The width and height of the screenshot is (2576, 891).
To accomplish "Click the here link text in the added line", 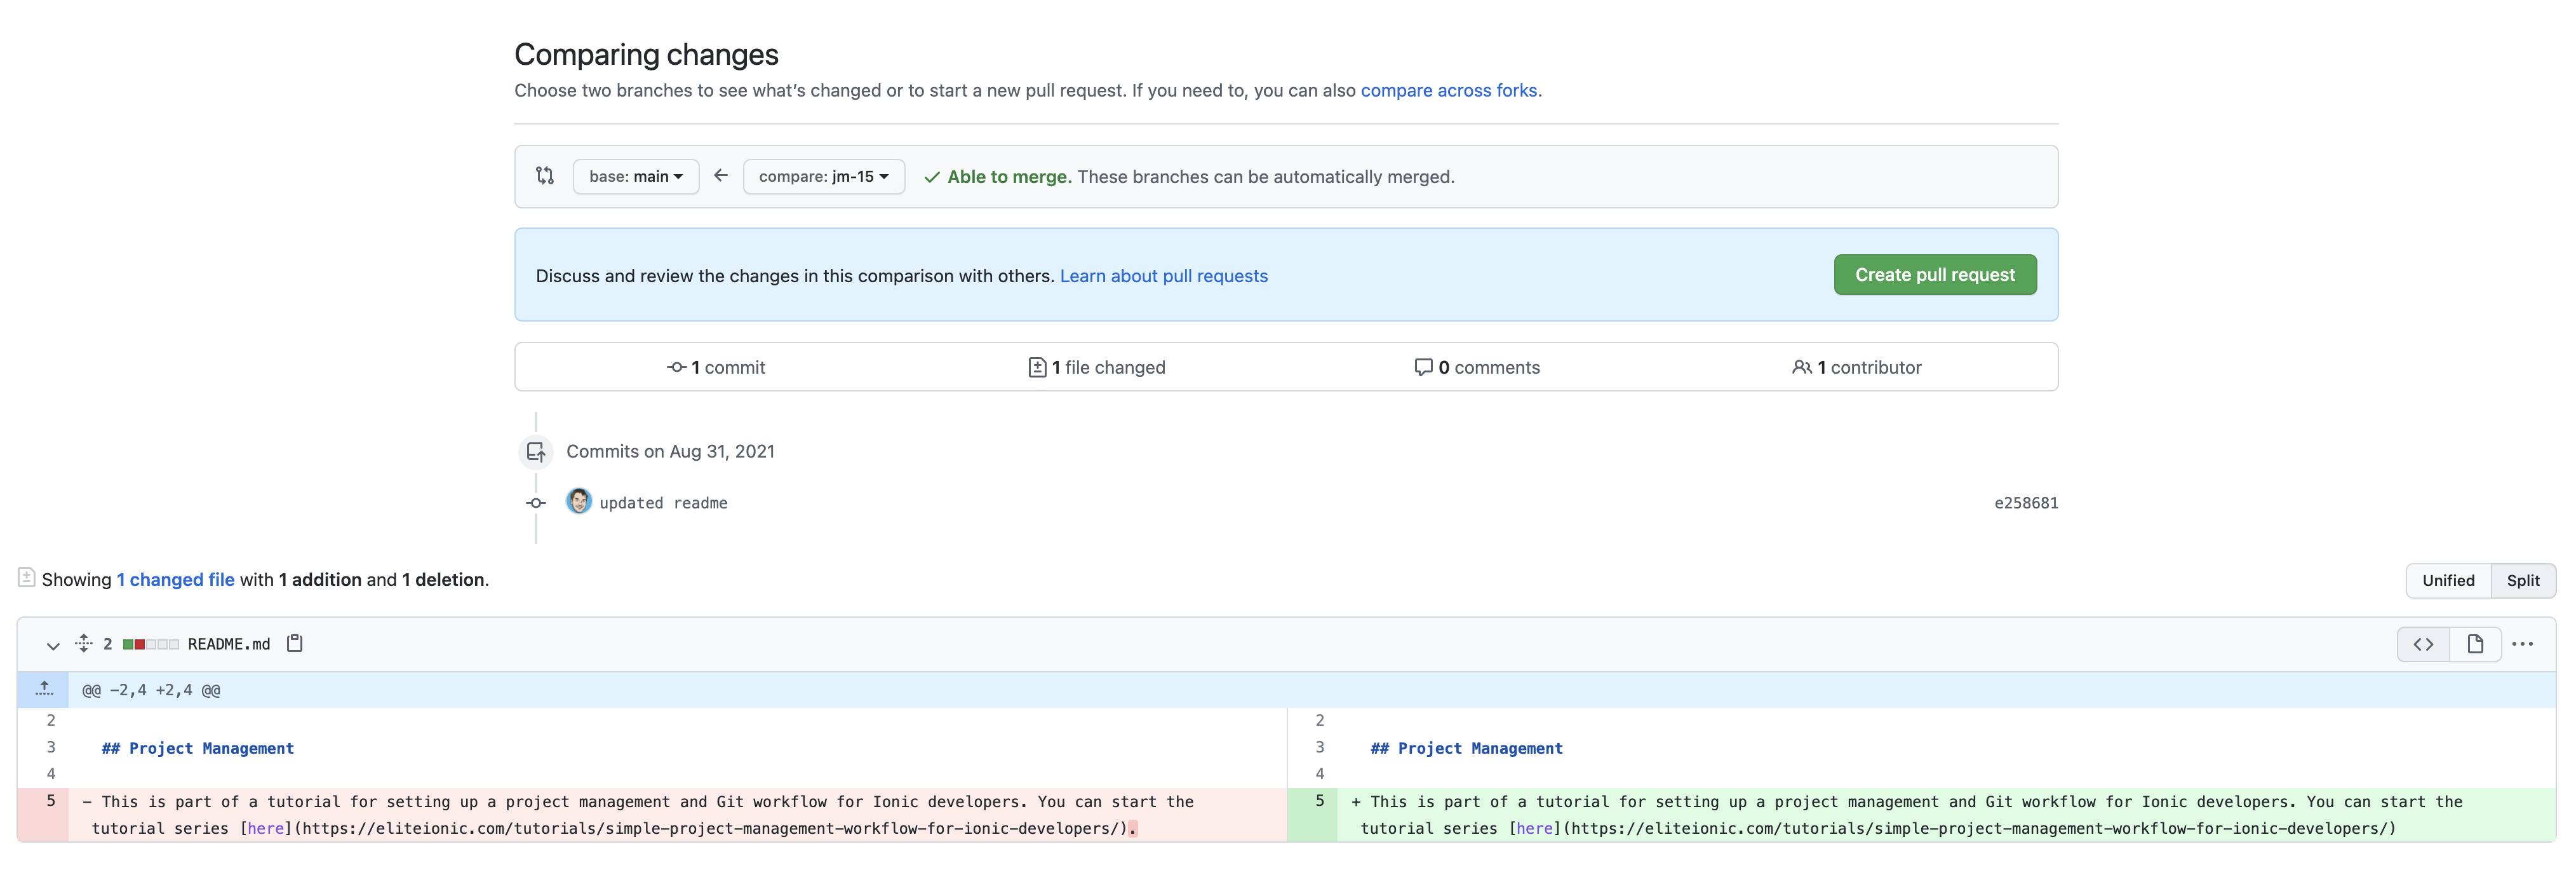I will coord(1535,829).
